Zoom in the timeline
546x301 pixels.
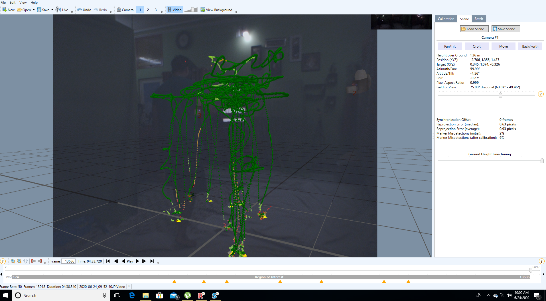pyautogui.click(x=13, y=261)
